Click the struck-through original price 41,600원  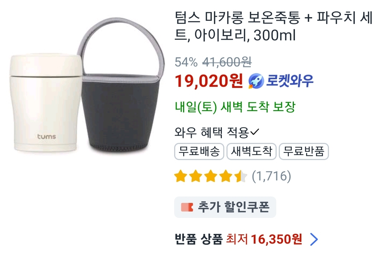(227, 62)
